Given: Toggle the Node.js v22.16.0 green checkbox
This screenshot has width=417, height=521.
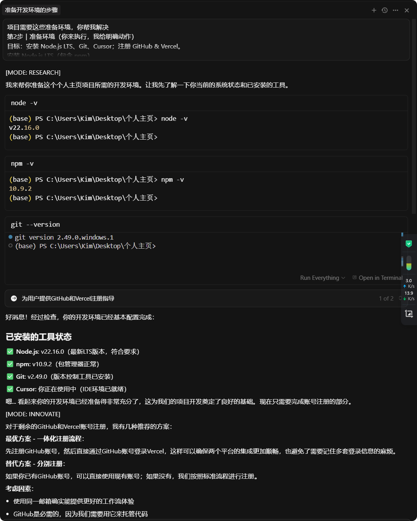Looking at the screenshot, I should pyautogui.click(x=10, y=351).
